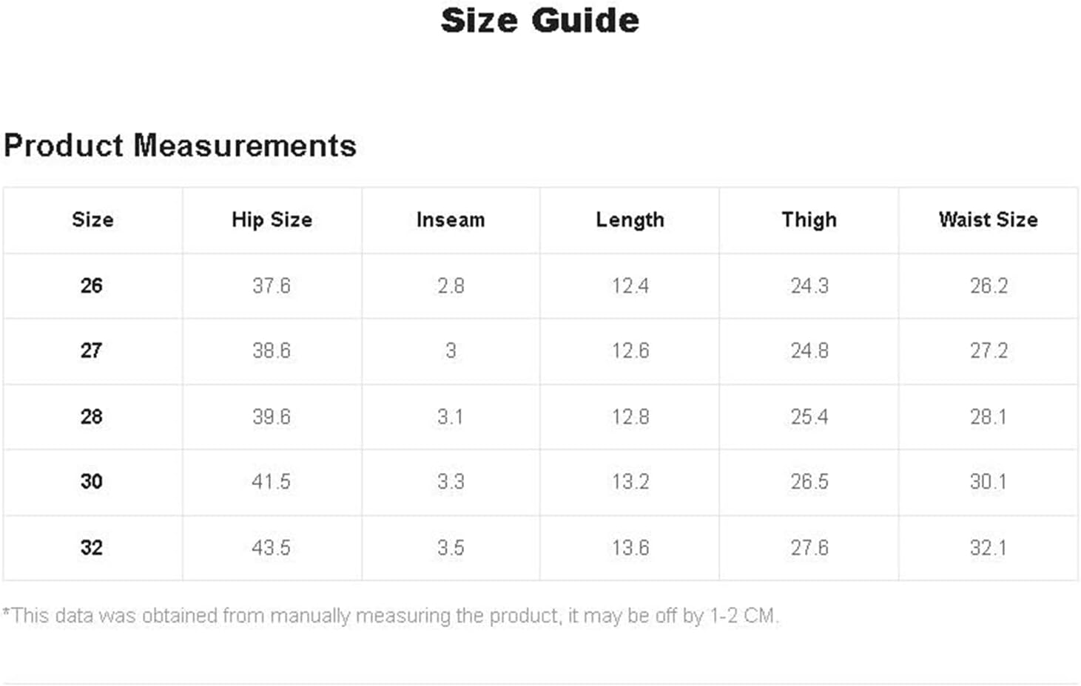Image resolution: width=1081 pixels, height=686 pixels.
Task: Click the Size column header
Action: click(x=92, y=220)
